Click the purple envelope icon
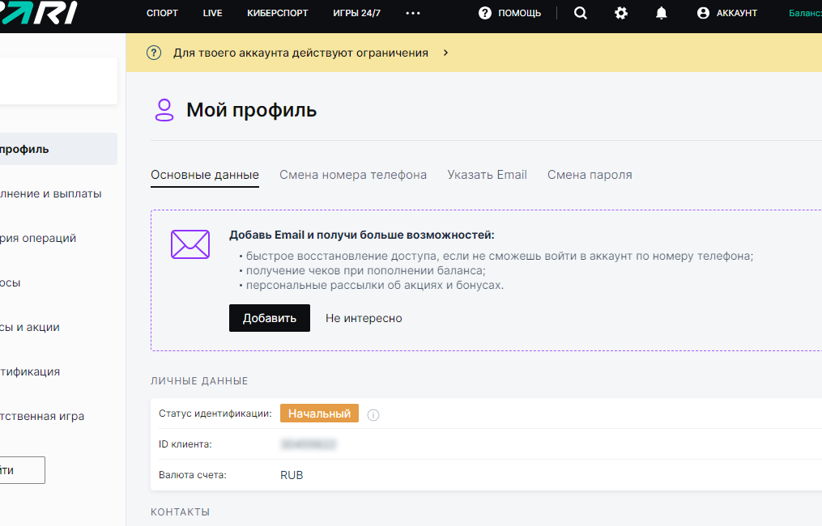Viewport: 822px width, 526px height. (x=190, y=244)
